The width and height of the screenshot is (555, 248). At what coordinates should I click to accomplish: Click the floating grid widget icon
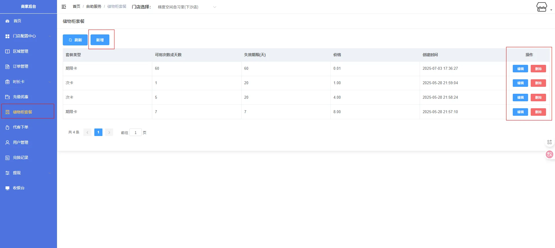tap(549, 142)
